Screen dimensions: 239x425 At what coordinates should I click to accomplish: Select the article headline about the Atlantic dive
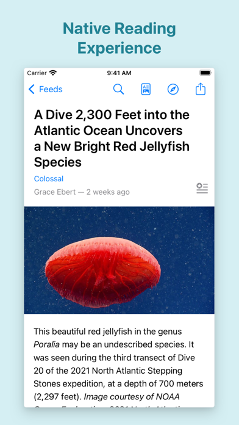[112, 139]
